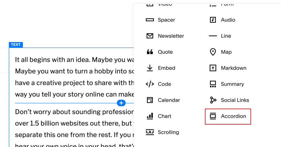Choose the Embed download-arrow icon

pos(150,68)
